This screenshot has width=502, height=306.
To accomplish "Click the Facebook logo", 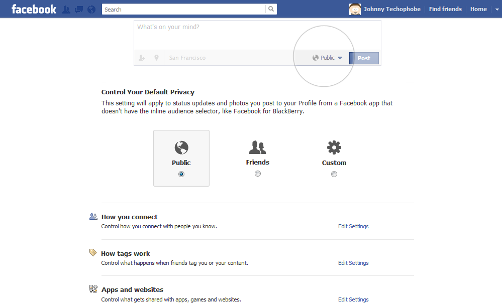I will click(34, 9).
